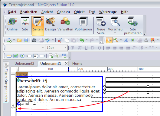This screenshot has width=160, height=116.
Task: Click the Site publizieren button
Action: tap(133, 26)
